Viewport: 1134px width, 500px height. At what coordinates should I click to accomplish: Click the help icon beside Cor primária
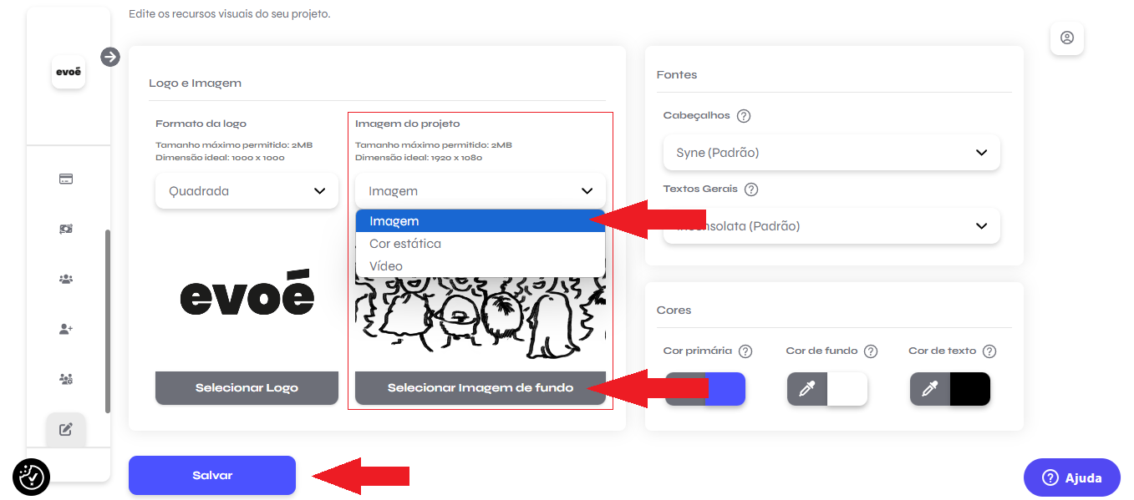pos(745,351)
